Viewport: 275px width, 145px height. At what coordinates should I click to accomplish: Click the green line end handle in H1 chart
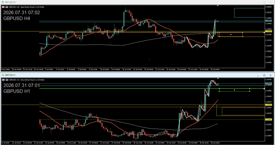(264, 89)
